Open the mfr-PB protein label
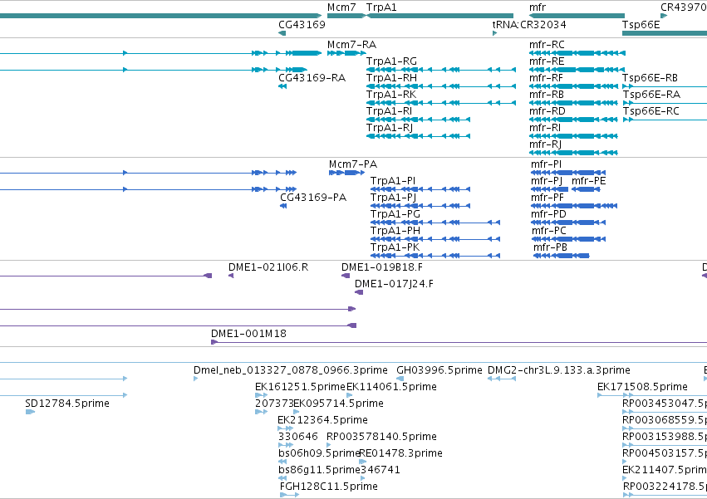 coord(551,247)
